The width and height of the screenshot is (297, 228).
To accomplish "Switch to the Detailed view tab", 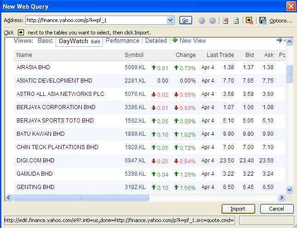I will (x=156, y=41).
